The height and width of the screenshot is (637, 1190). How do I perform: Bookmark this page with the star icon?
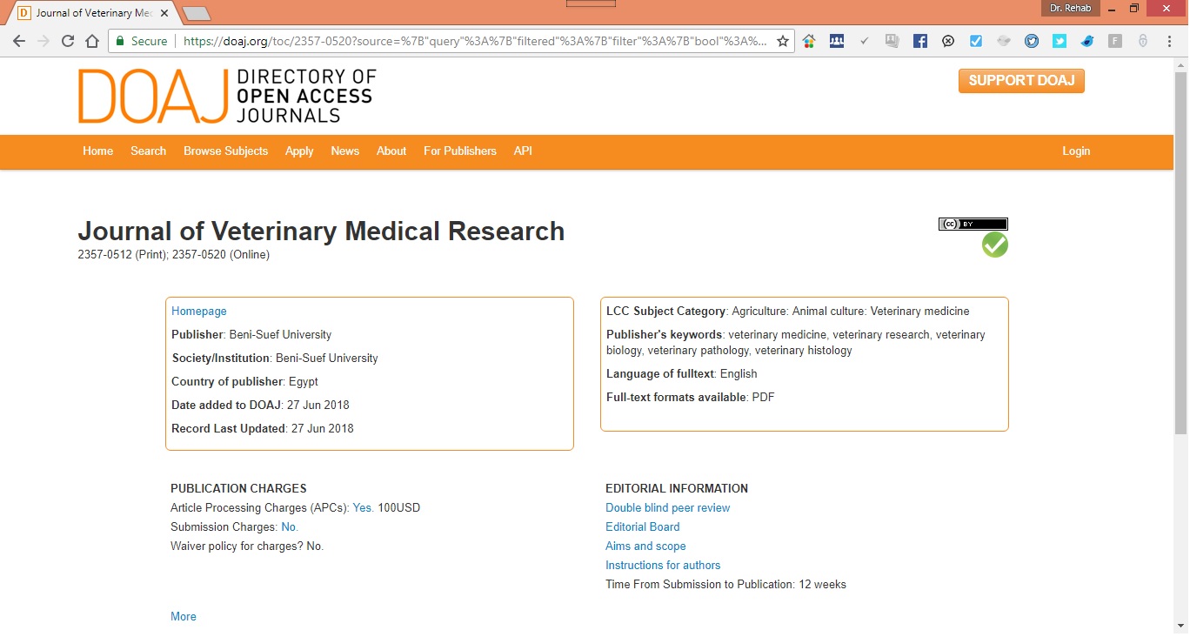782,41
